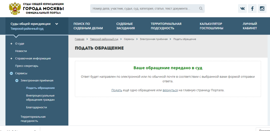
Task: Select 'Внепроцессуальные обращения граждан' in sidebar
Action: (40, 98)
